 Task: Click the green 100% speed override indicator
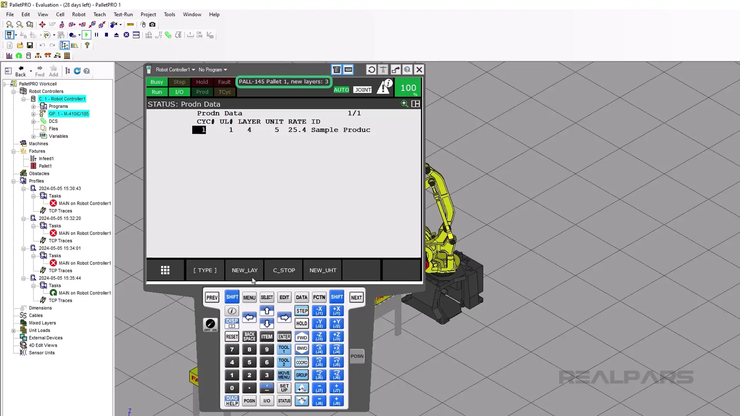(x=408, y=88)
